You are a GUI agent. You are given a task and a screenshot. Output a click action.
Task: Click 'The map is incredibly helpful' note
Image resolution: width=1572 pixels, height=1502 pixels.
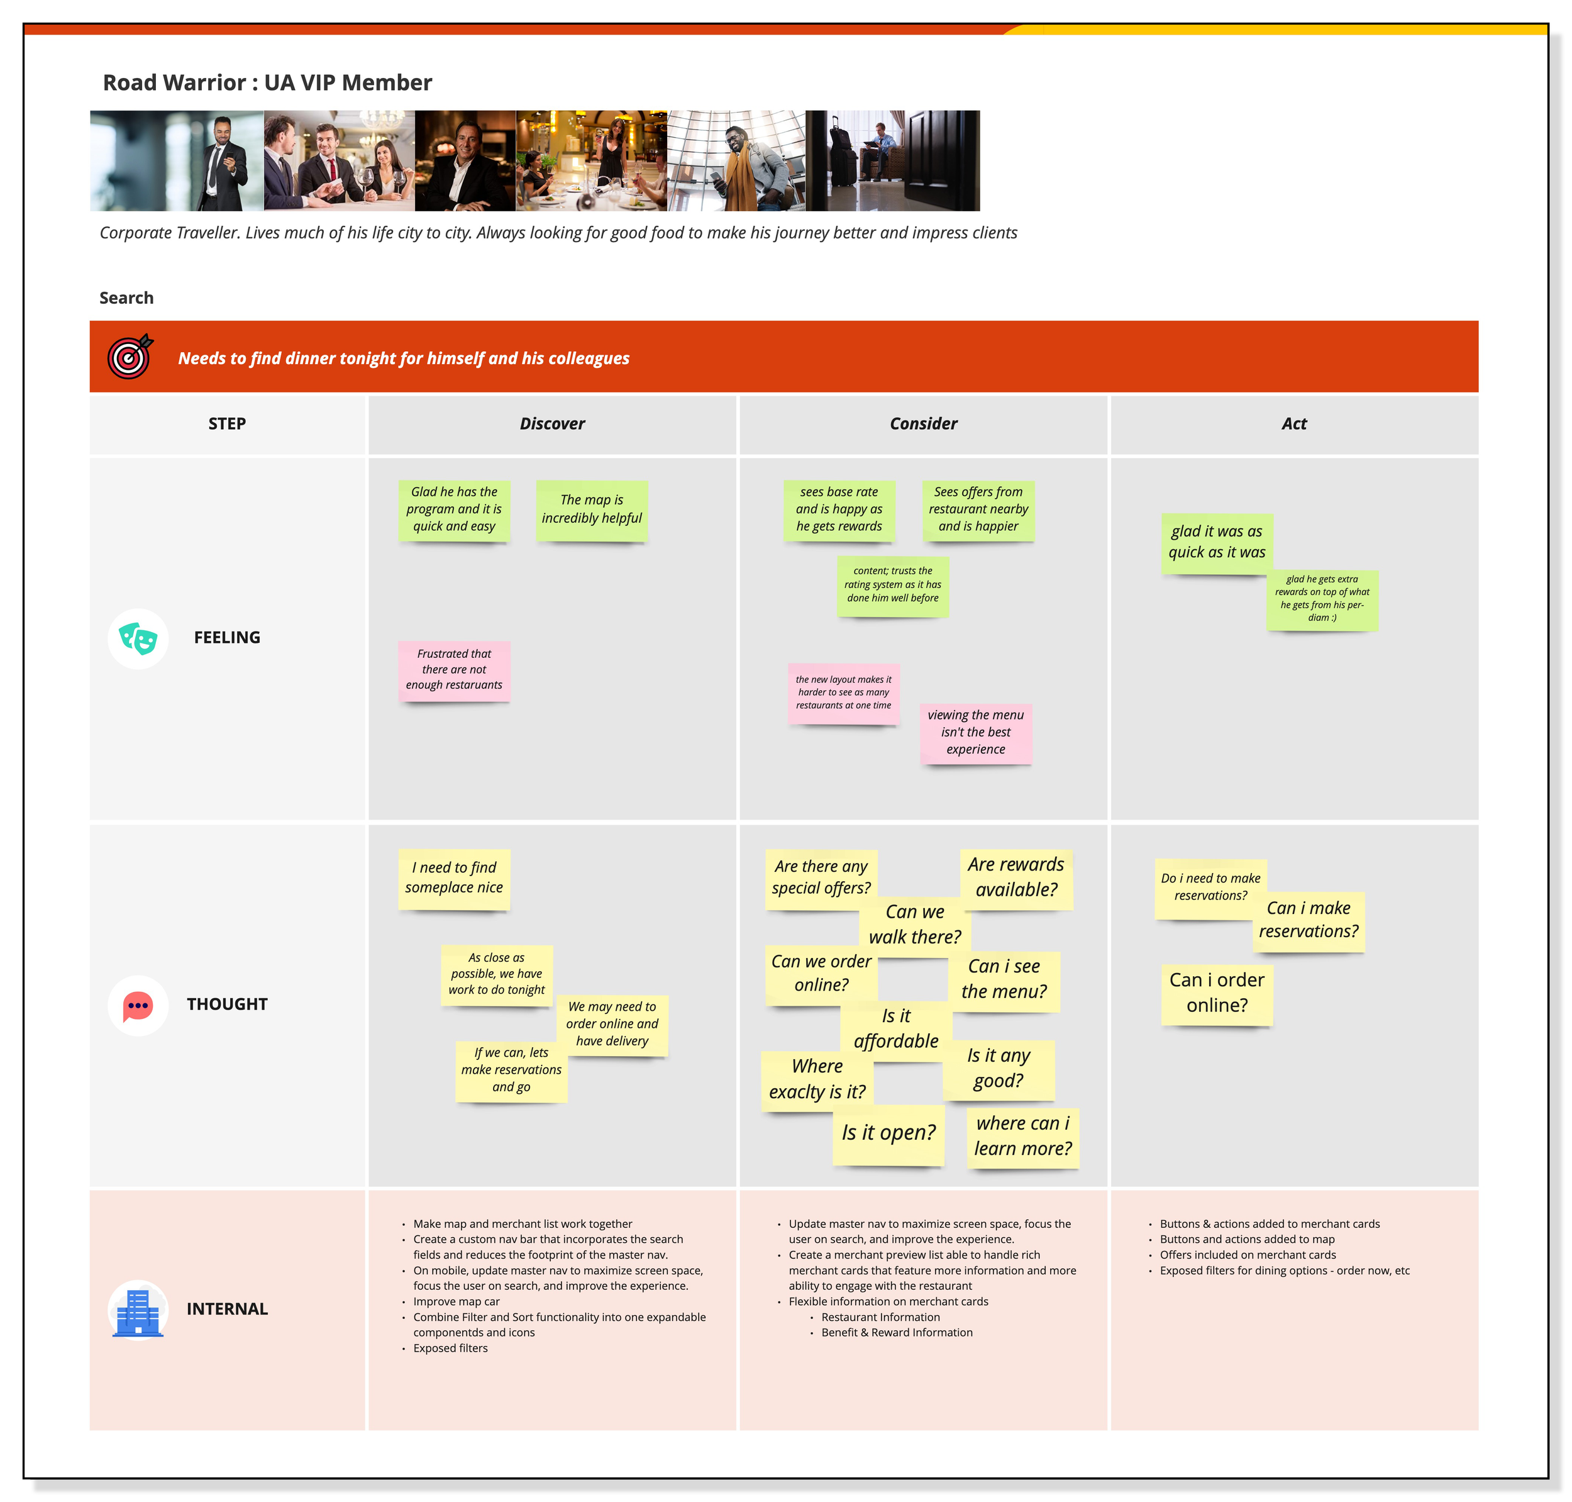592,510
